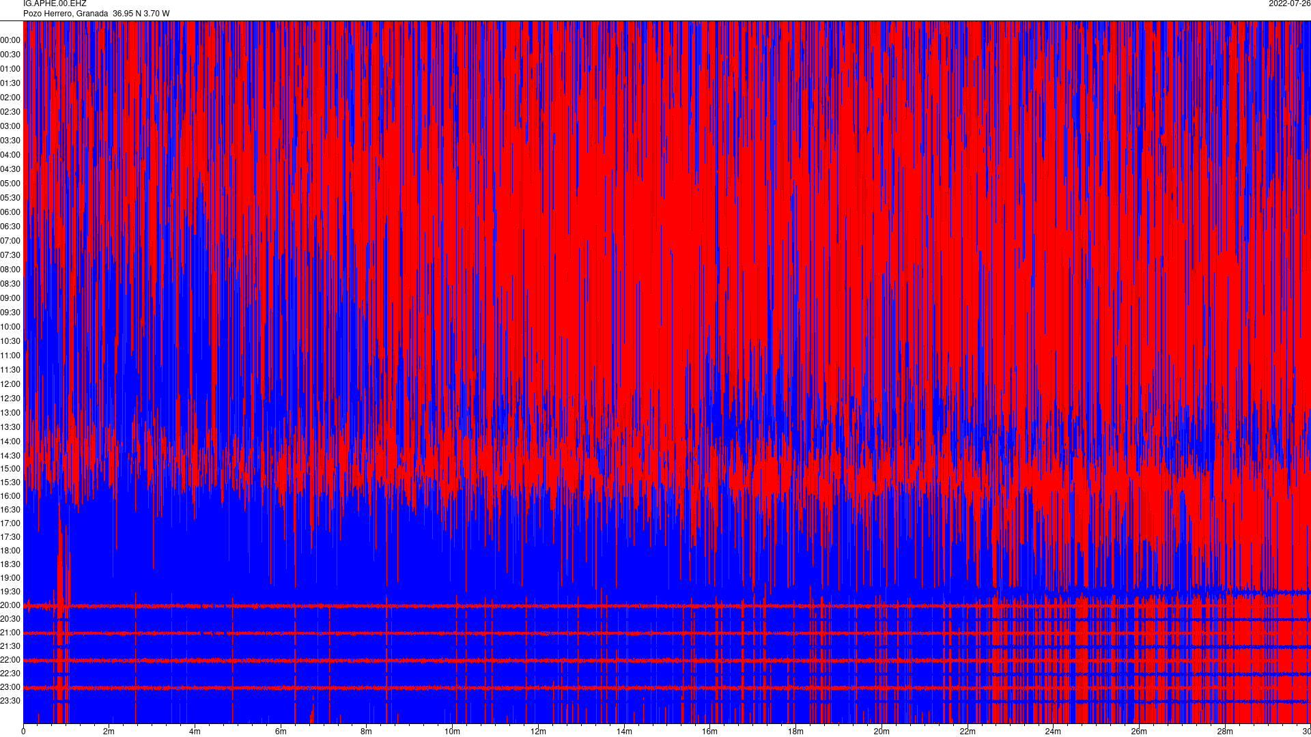Click the 8m mark on time axis

tap(366, 732)
